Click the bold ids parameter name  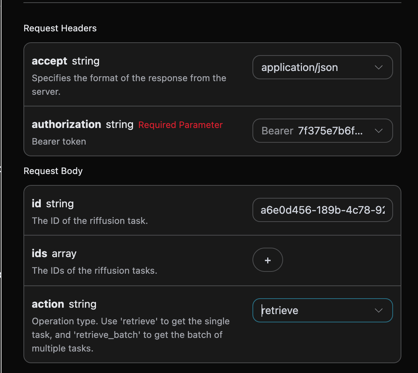[x=39, y=254]
